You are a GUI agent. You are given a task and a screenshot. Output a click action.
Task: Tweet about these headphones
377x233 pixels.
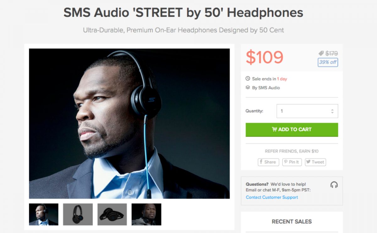315,162
